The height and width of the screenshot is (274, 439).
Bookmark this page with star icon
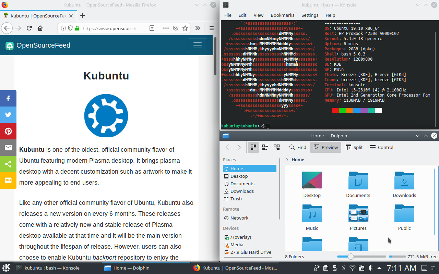click(185, 28)
